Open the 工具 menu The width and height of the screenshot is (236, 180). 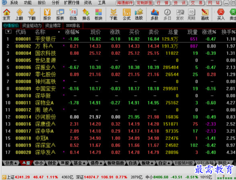[102, 3]
